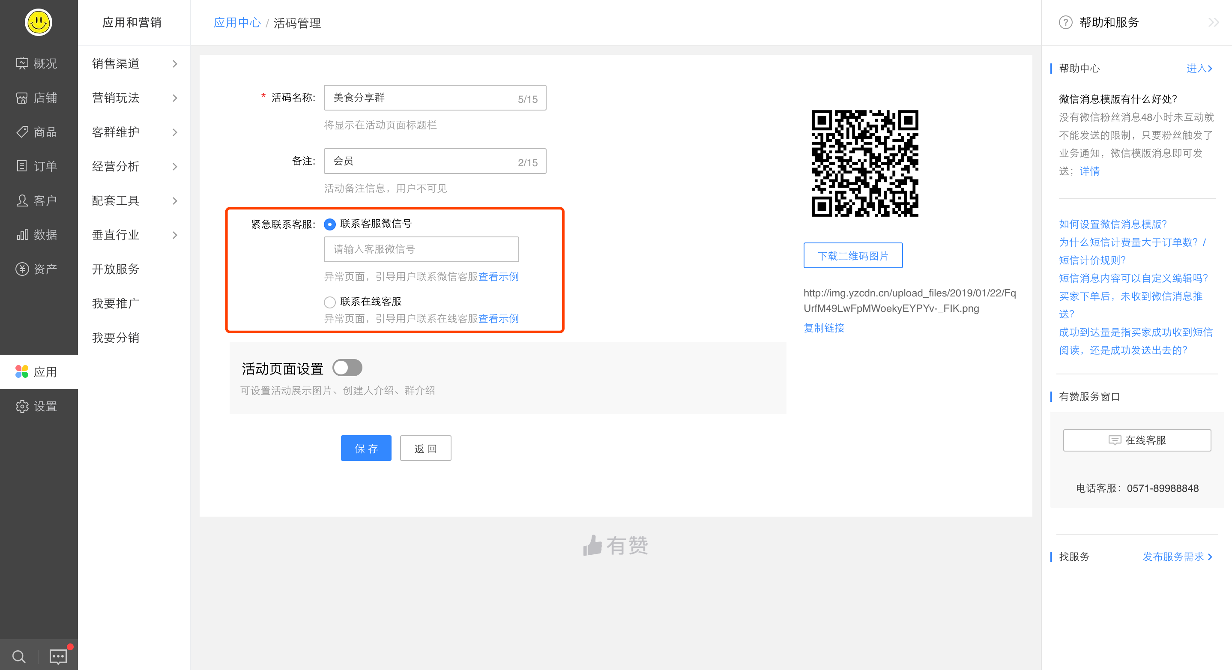Open 短信计价规则? help link
This screenshot has width=1232, height=670.
click(x=1092, y=260)
